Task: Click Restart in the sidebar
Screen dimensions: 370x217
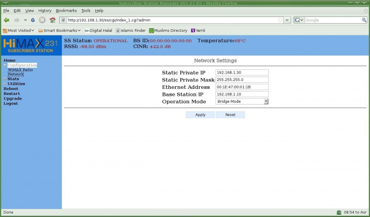Action: click(12, 94)
